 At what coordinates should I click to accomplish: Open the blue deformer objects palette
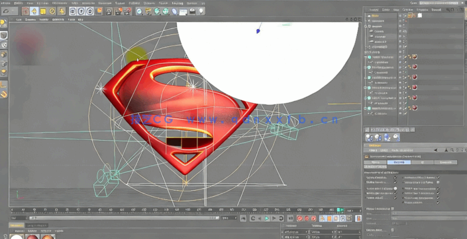click(x=174, y=11)
